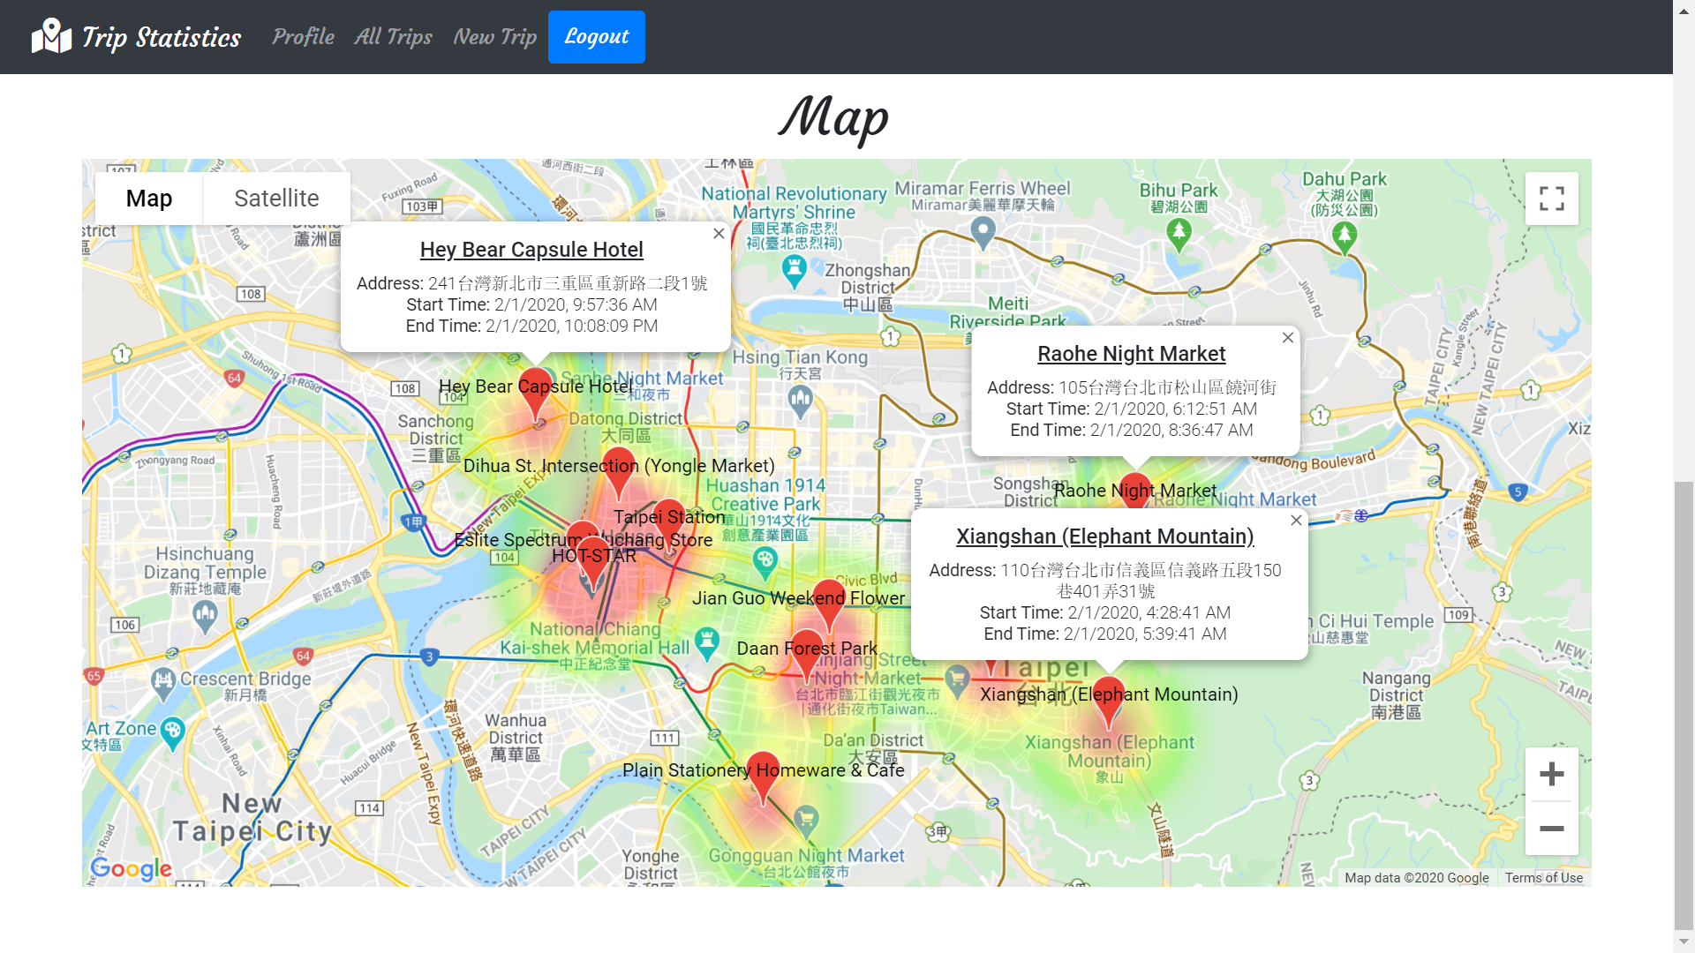Open the map Terms of Use link
The height and width of the screenshot is (953, 1695).
tap(1544, 878)
